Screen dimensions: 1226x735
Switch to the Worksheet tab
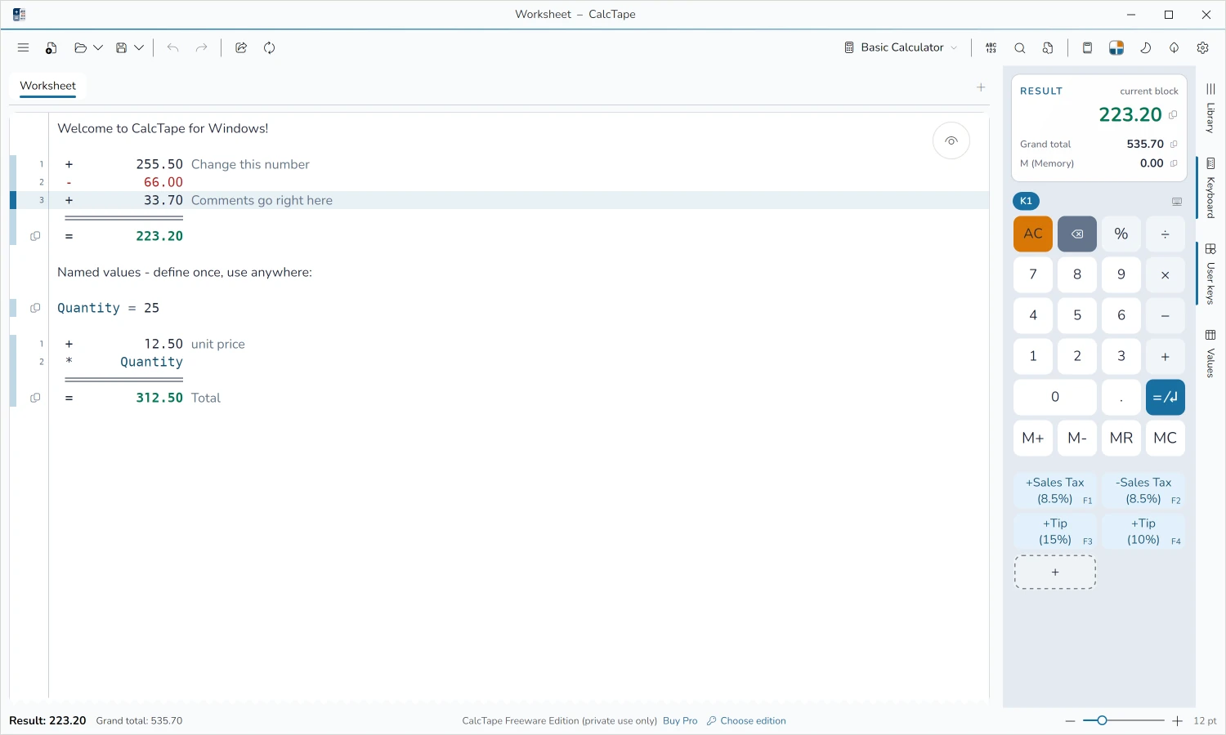point(48,86)
